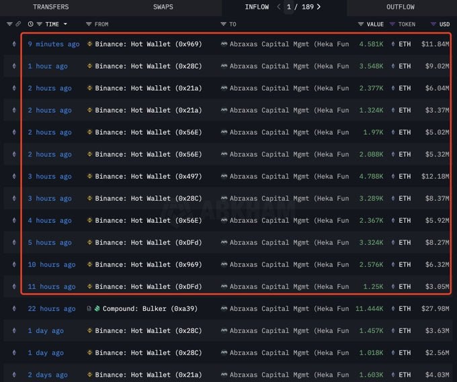The height and width of the screenshot is (382, 457).
Task: Open the 11 hours ago transaction
Action: (52, 287)
